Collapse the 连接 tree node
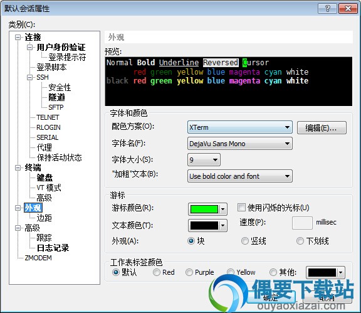This screenshot has width=361, height=313. coord(18,38)
